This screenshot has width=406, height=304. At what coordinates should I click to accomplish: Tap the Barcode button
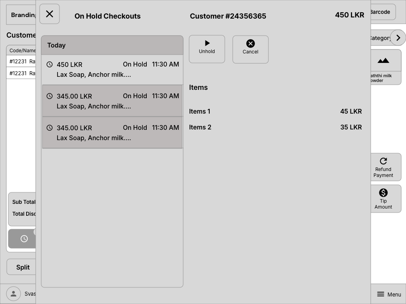[x=381, y=12]
